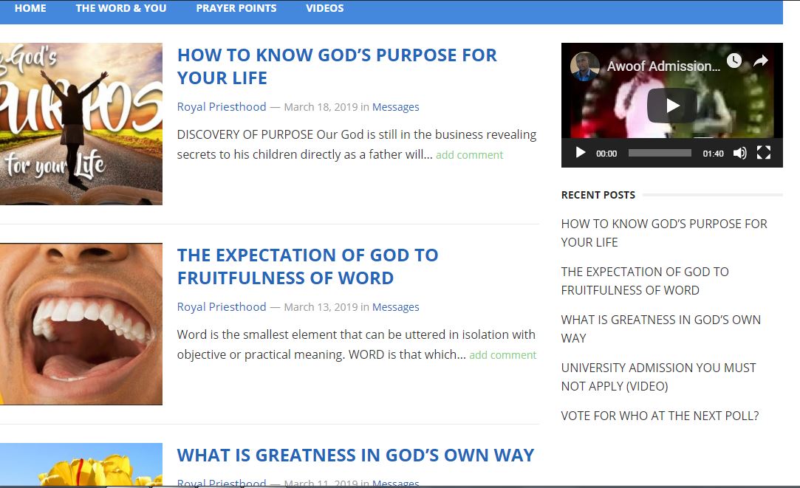Open 'The Expectation of God to Fruitfulness' title
This screenshot has height=488, width=800.
pos(307,267)
